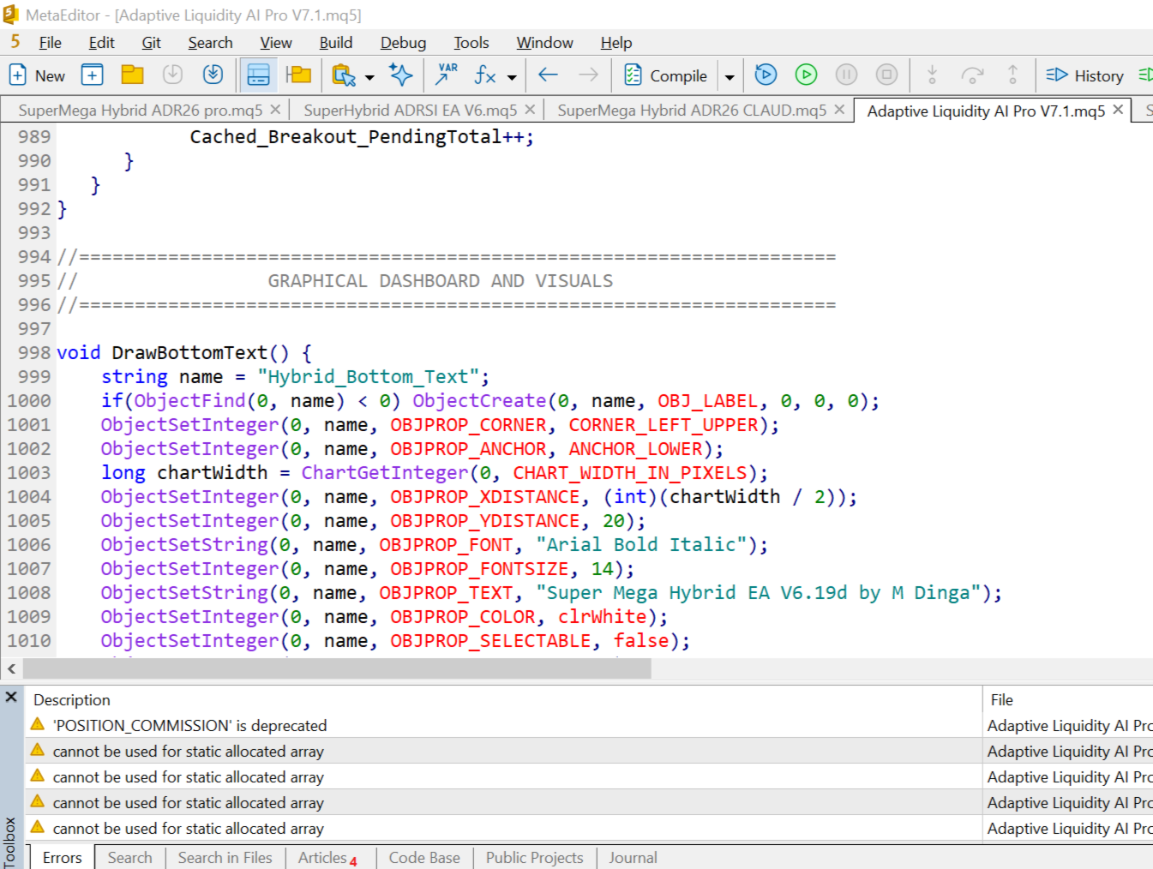Click the Step Out debug icon
Screen dimensions: 1153x869
(x=1012, y=75)
